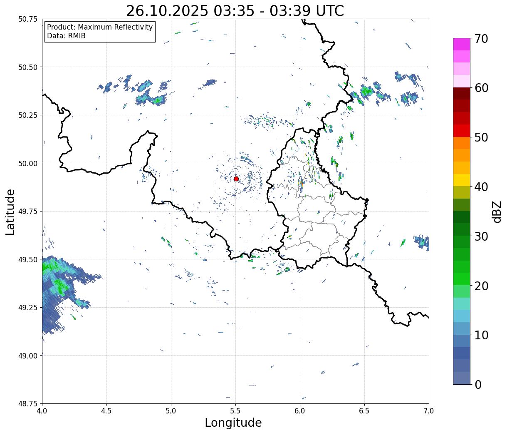Click the colorbar tick label 10

pos(481,335)
